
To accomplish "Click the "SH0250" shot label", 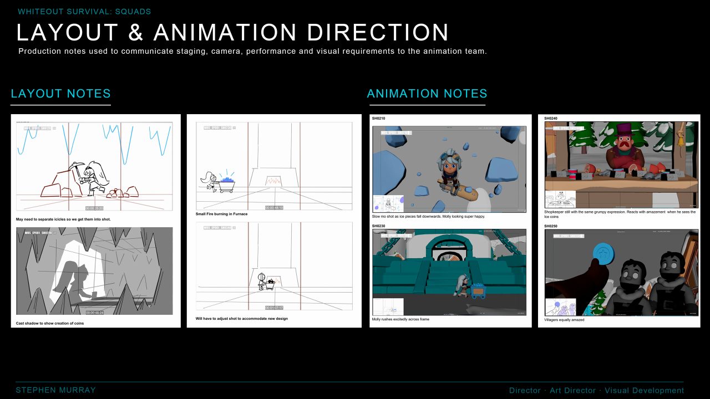I will (551, 226).
